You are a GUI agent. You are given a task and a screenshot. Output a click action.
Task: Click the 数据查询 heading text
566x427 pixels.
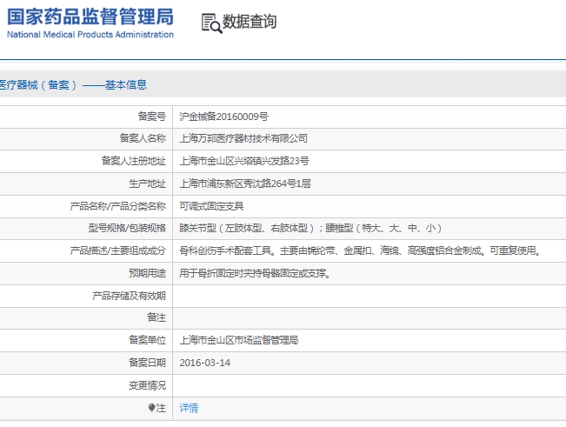(250, 21)
